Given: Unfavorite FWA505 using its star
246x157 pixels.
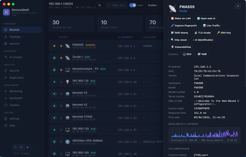Looking at the screenshot, I should [61, 46].
